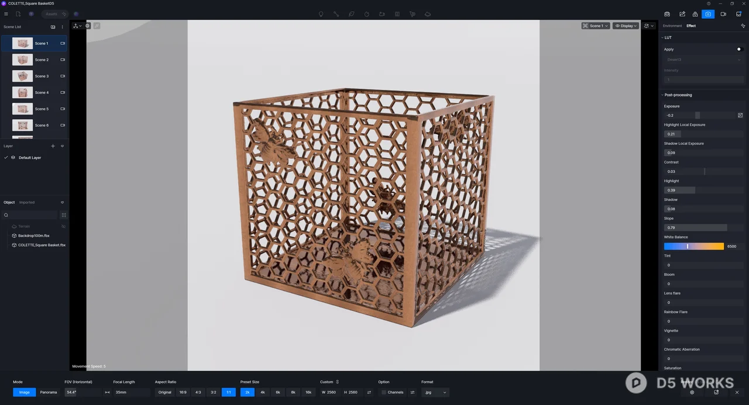Add new scene icon in Scene List
Viewport: 749px width, 405px height.
click(x=53, y=27)
